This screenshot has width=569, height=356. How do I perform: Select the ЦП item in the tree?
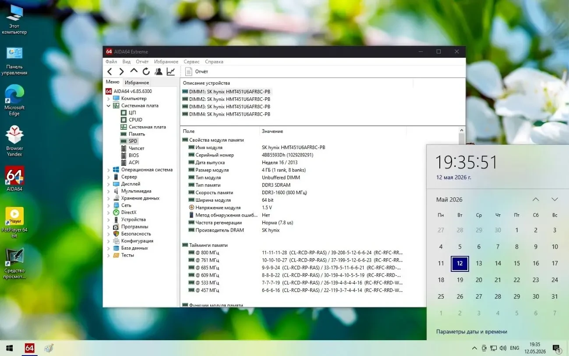tap(132, 113)
